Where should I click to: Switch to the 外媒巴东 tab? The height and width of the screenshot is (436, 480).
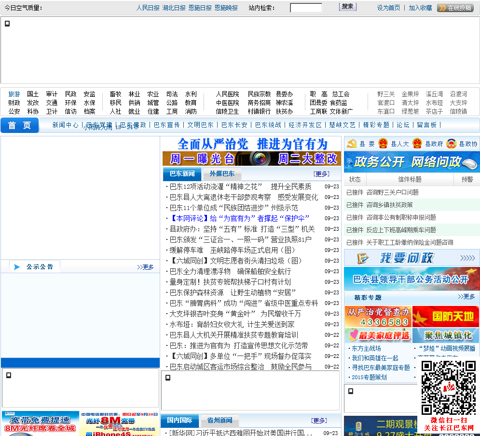tap(222, 174)
